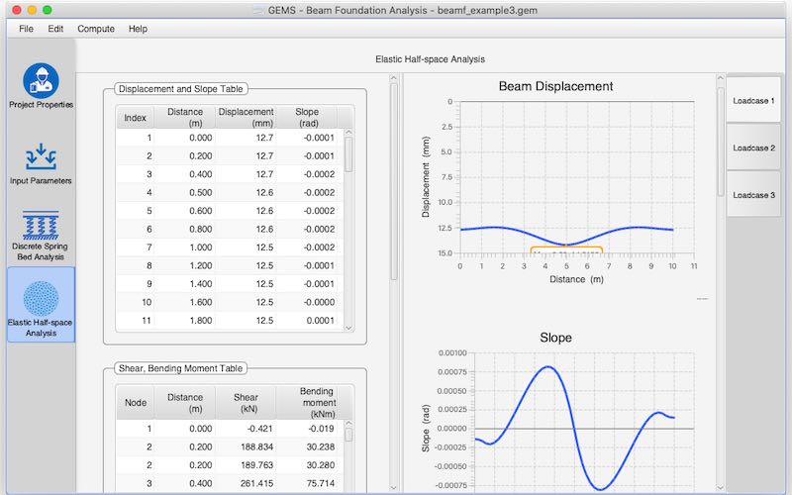Click the charts panel scroll-up arrow

(721, 78)
